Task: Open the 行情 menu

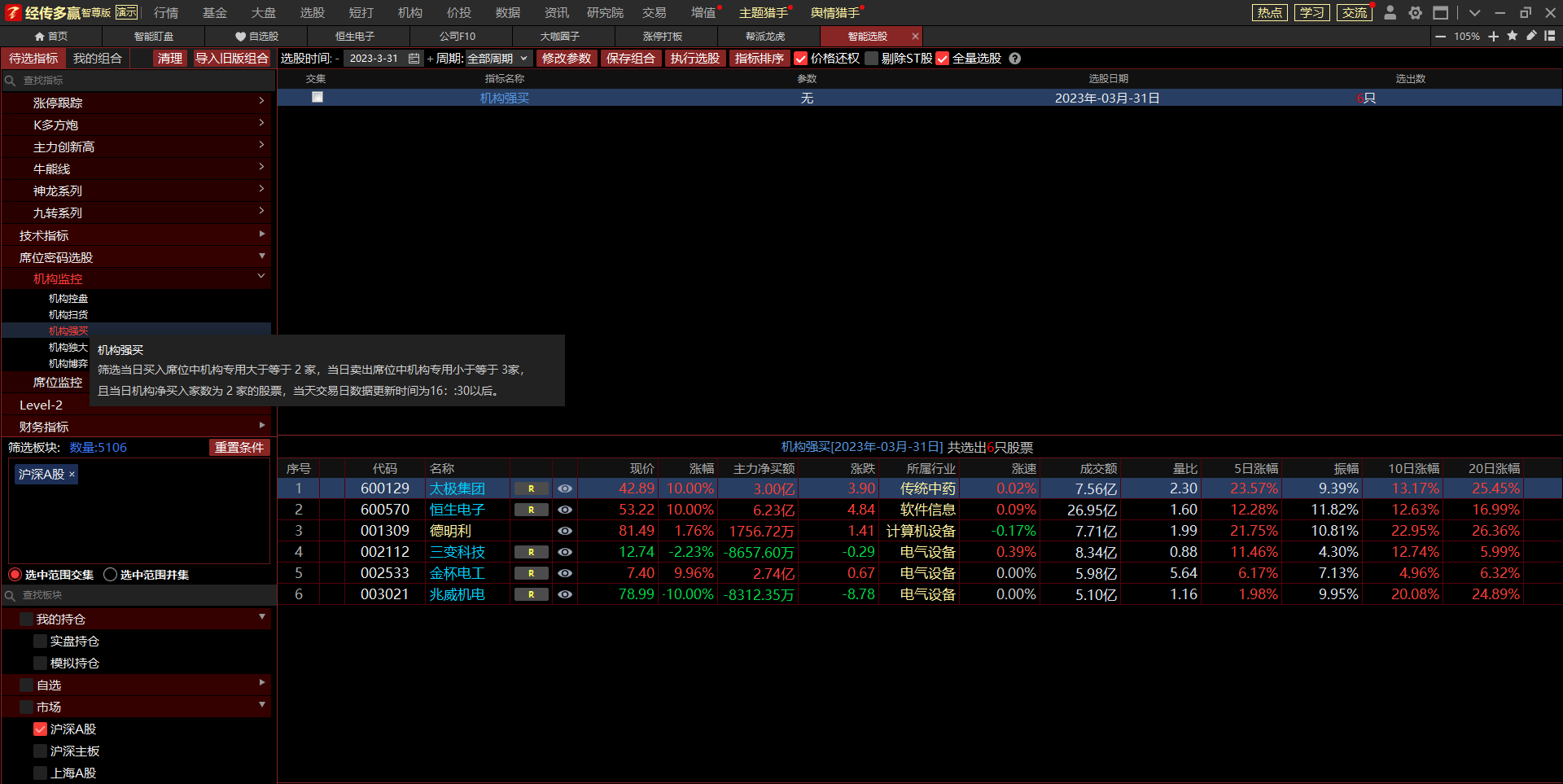Action: pos(166,12)
